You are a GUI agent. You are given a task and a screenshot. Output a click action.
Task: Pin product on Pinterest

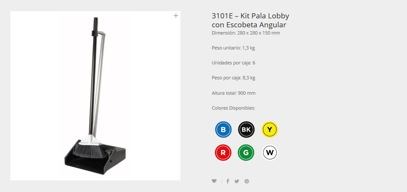click(x=247, y=181)
